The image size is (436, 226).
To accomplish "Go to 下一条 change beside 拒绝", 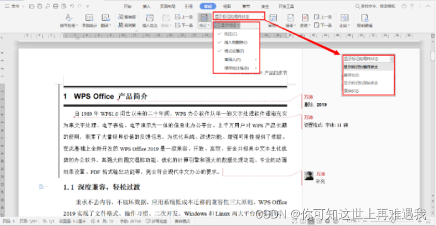I will (x=323, y=25).
